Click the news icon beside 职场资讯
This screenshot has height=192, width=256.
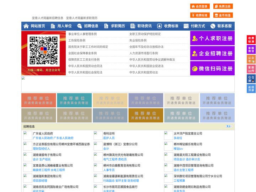coord(133,26)
